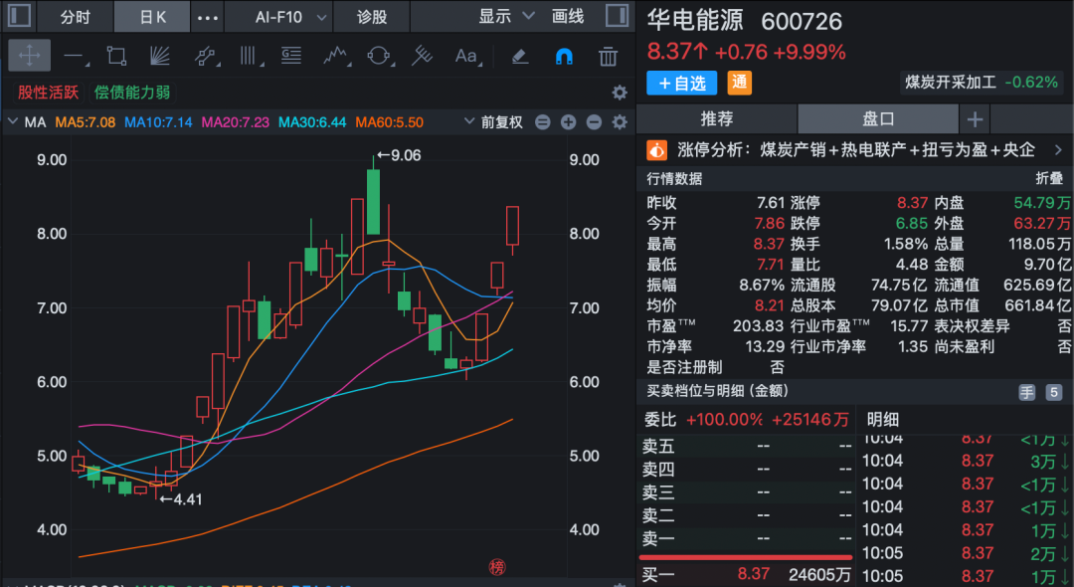The width and height of the screenshot is (1074, 587).
Task: Click the 股性活跃 tag
Action: [x=48, y=93]
